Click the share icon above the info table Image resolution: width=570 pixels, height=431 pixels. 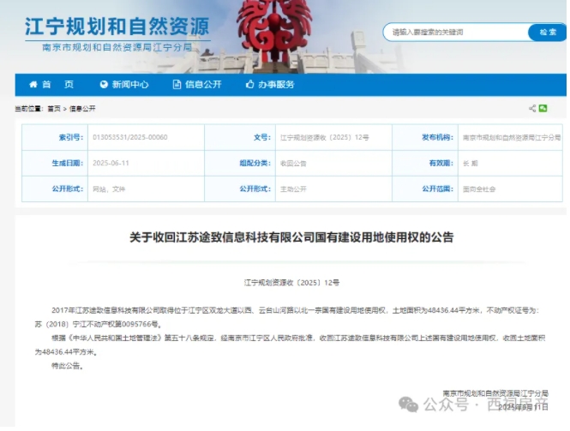pos(533,109)
